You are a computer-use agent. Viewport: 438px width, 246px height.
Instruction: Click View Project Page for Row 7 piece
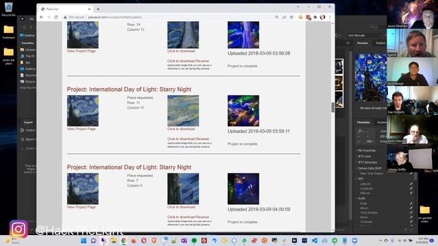(81, 207)
